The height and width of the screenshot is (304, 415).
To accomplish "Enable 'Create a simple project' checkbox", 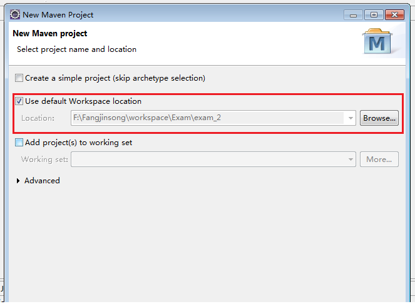I will coord(19,78).
